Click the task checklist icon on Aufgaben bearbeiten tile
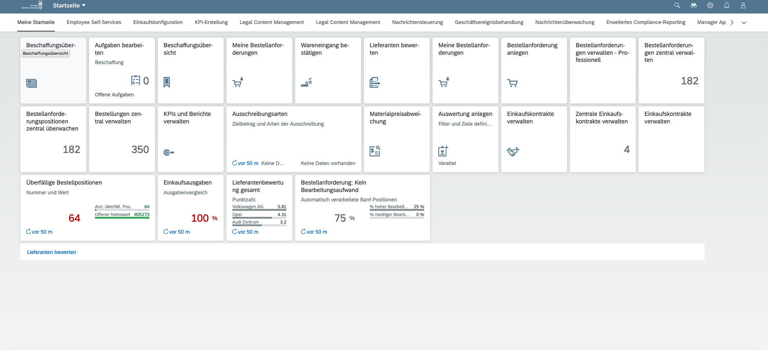 tap(136, 80)
